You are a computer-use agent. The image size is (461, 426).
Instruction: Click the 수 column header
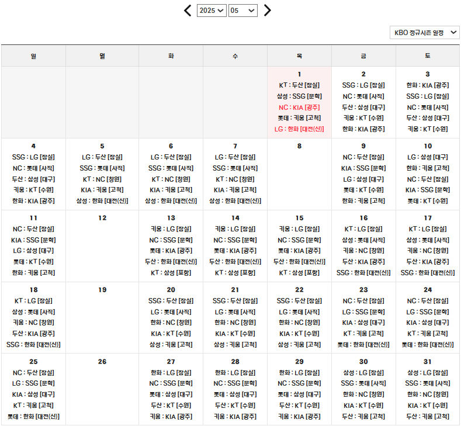click(235, 56)
